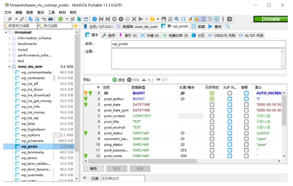Click the find text magnifier icon
Screen dimensions: 293x186
point(176,19)
